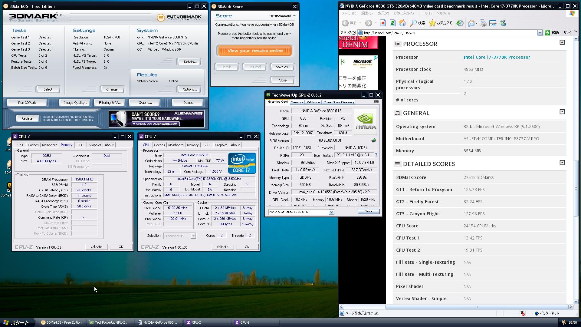Click the system tray clock showing 18:50
581x327 pixels.
point(573,322)
